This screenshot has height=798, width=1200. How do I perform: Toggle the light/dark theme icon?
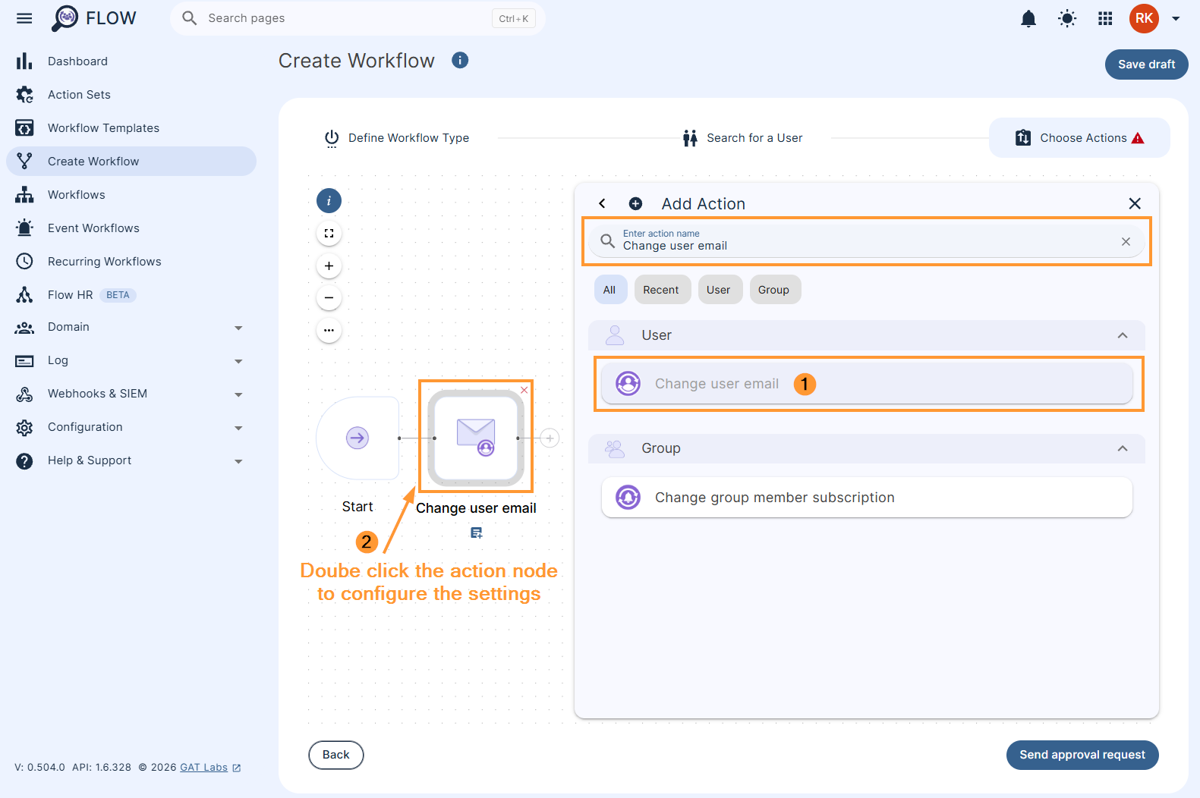(x=1067, y=18)
